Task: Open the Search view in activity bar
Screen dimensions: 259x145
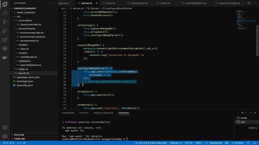Action: pos(5,13)
